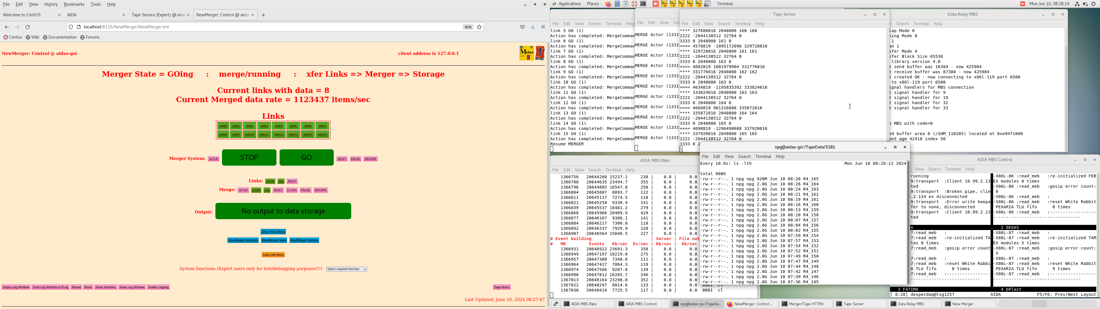The image size is (1100, 309).
Task: Toggle the 'No output to data storage' button
Action: point(283,211)
